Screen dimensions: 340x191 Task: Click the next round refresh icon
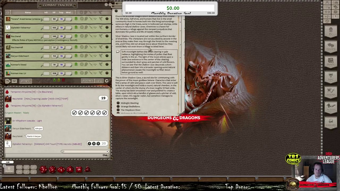107,81
